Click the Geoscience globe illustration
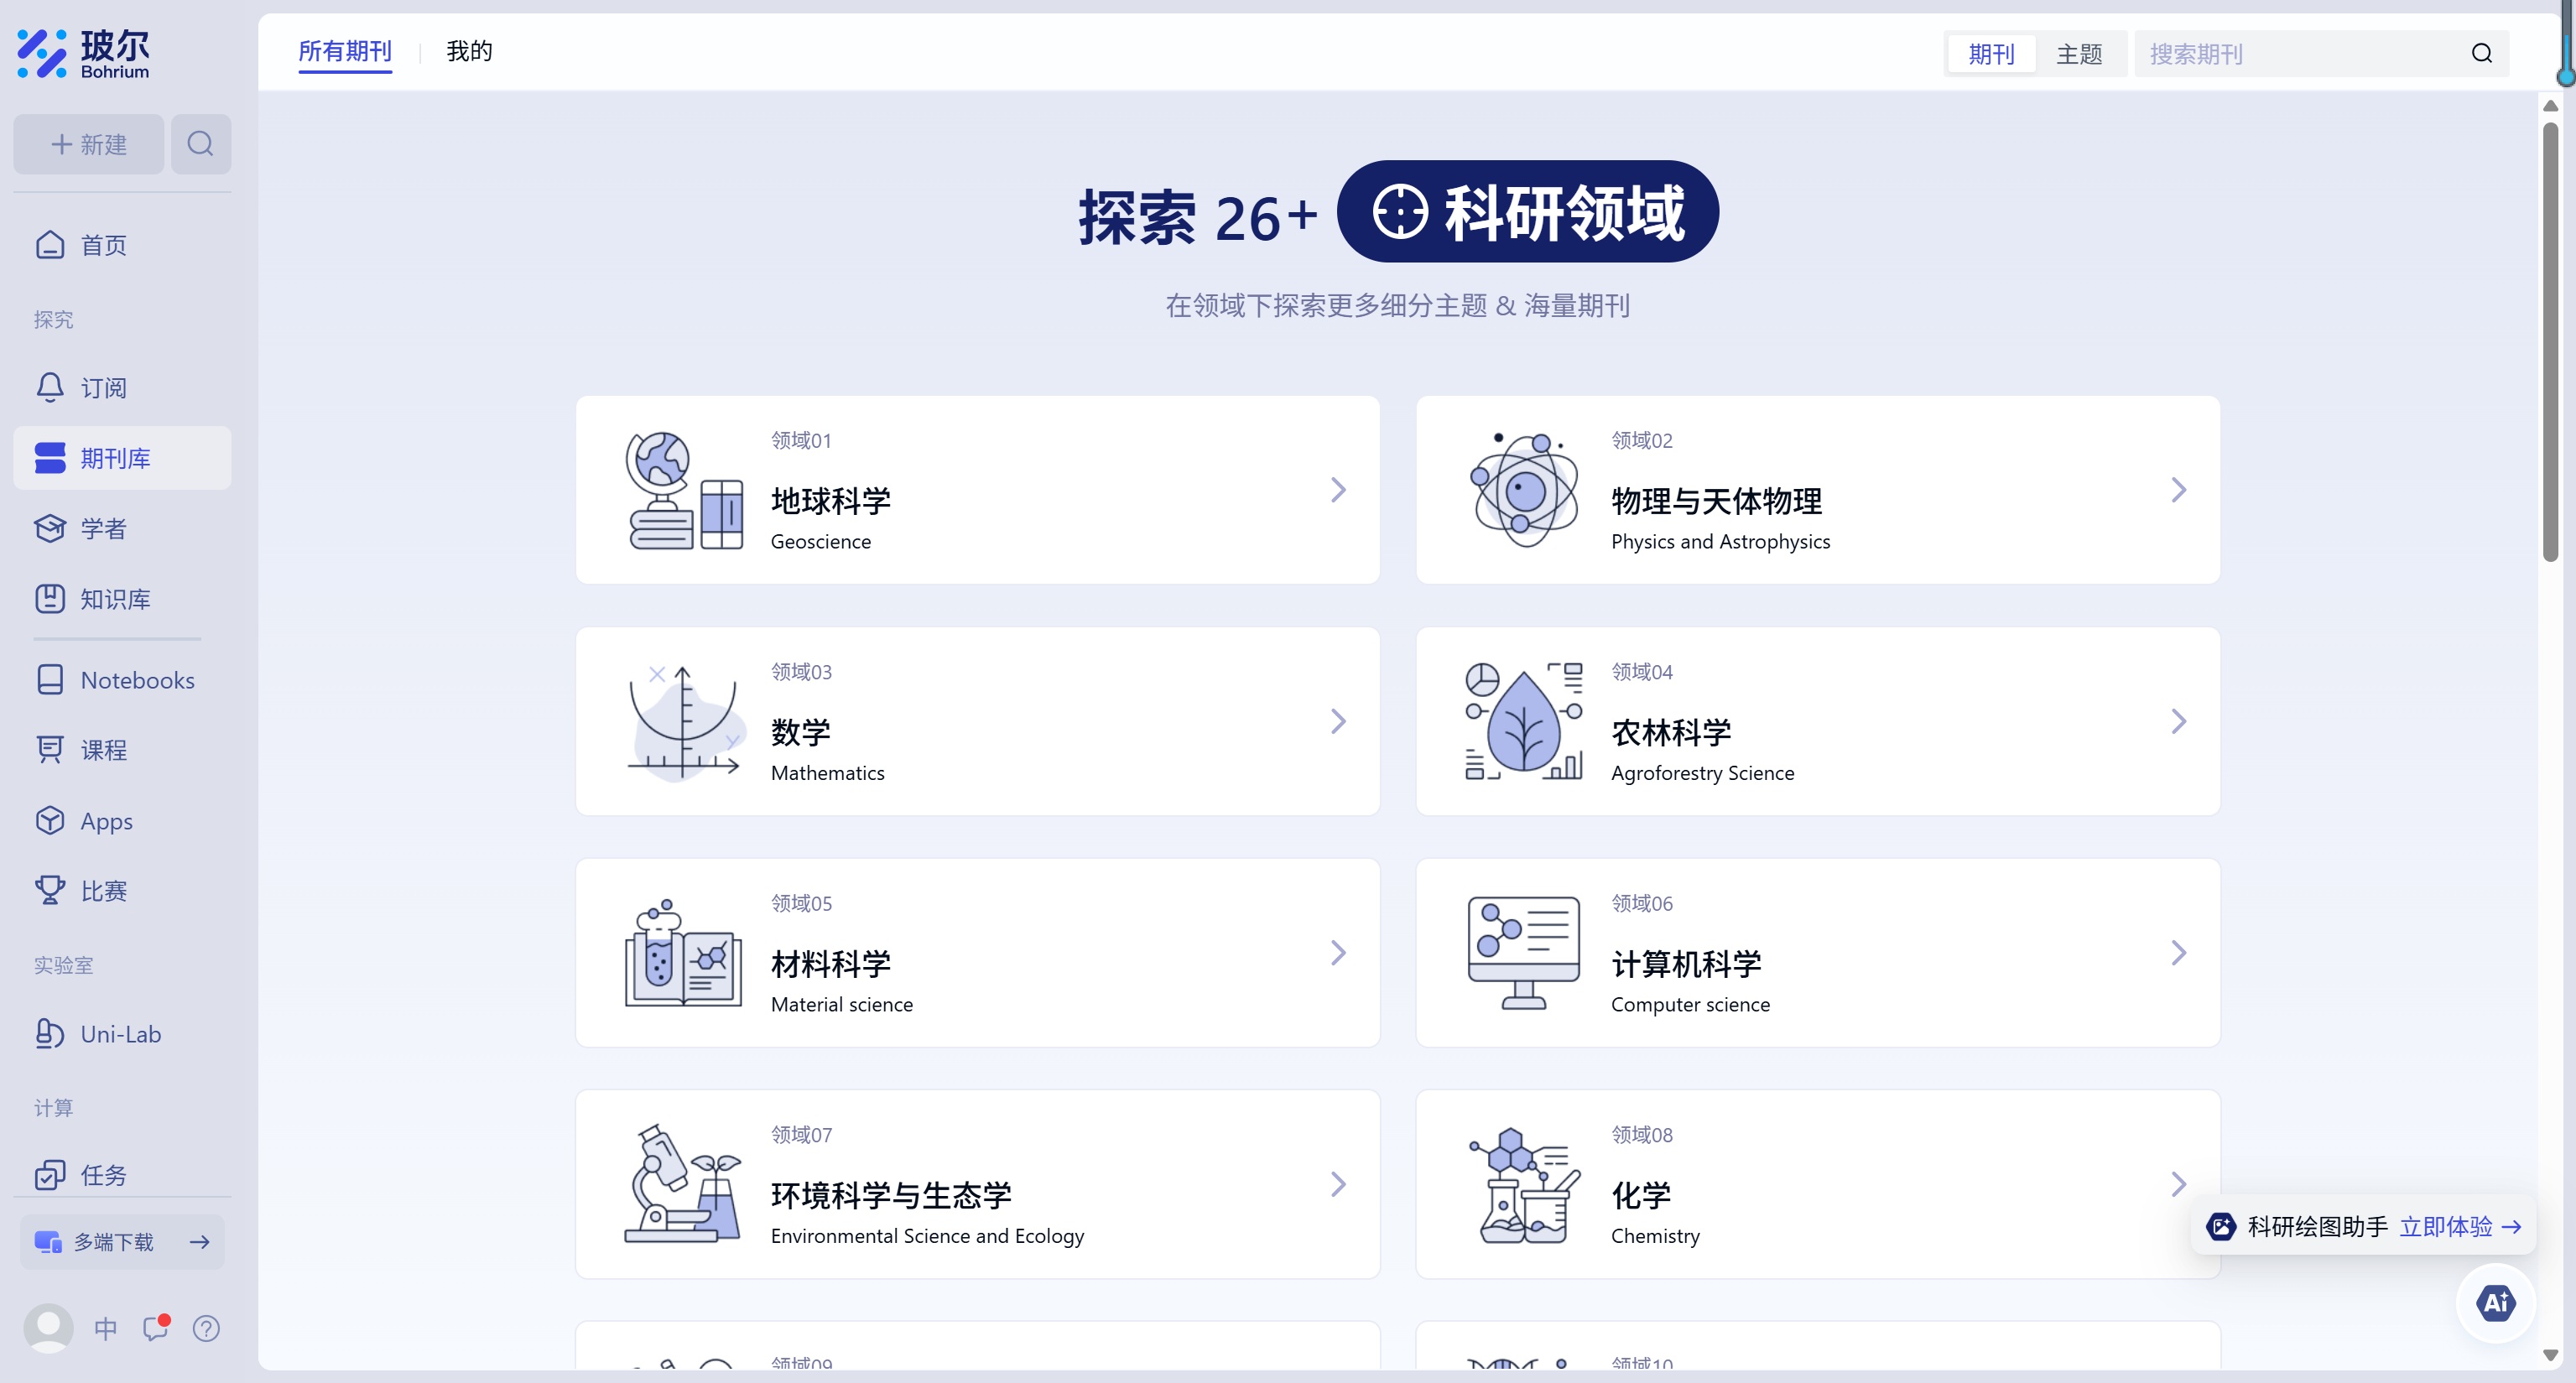The image size is (2576, 1383). pyautogui.click(x=684, y=490)
